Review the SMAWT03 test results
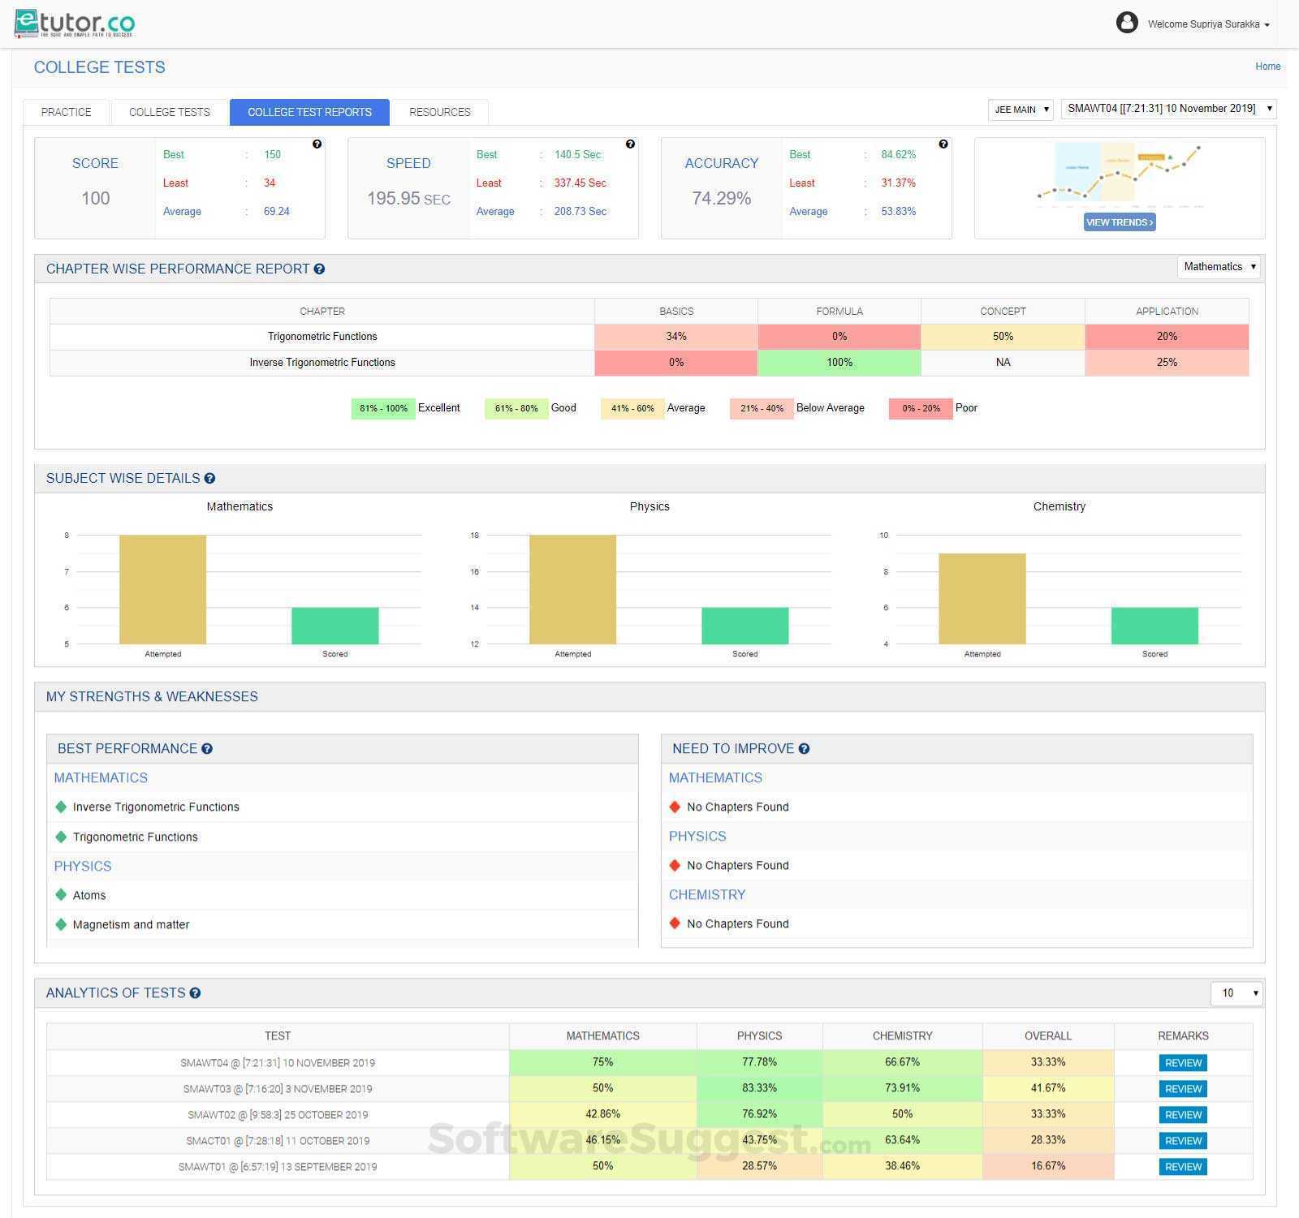1299x1218 pixels. click(x=1182, y=1088)
